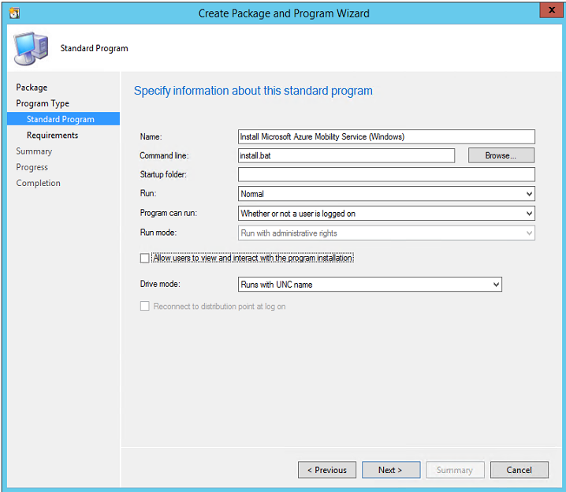Image resolution: width=566 pixels, height=492 pixels.
Task: Click the Drive mode: label
Action: [x=160, y=284]
